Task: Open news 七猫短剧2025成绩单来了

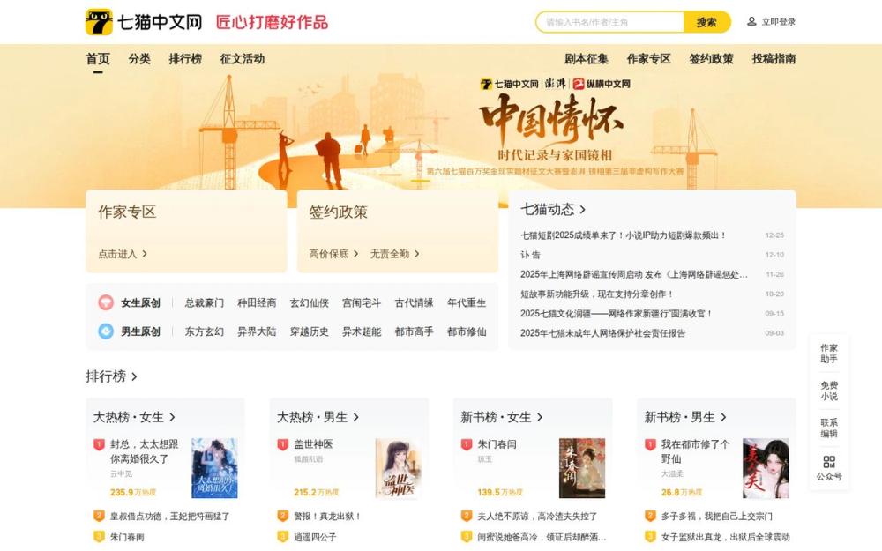Action: [624, 235]
